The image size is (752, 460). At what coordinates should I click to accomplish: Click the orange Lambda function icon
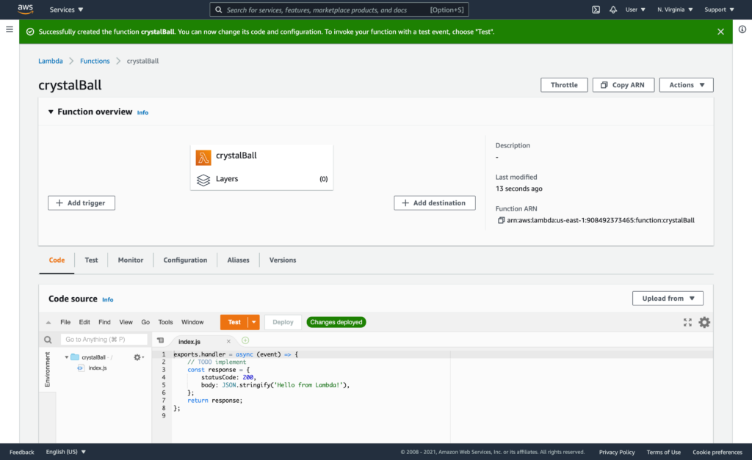point(203,157)
